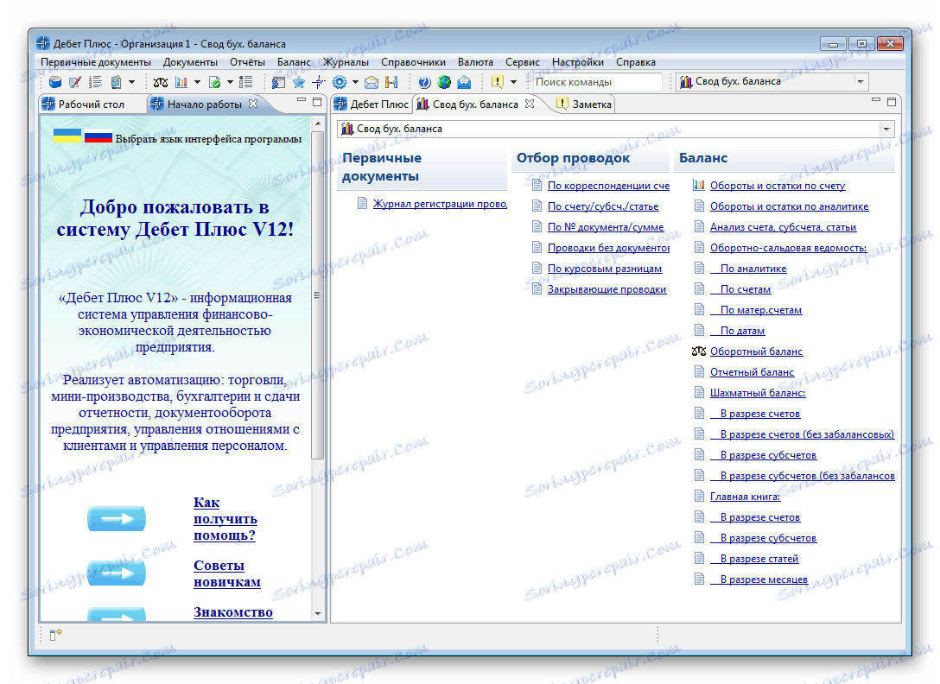Close the Начало работы tab
940x684 pixels.
pyautogui.click(x=253, y=104)
